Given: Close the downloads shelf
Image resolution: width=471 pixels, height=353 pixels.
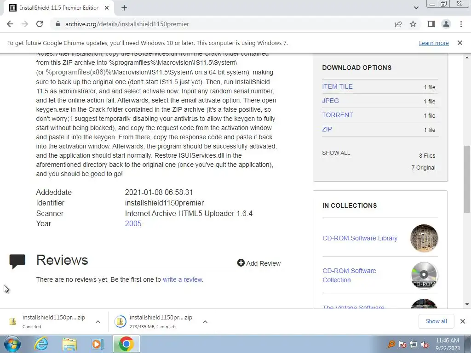Looking at the screenshot, I should tap(463, 321).
